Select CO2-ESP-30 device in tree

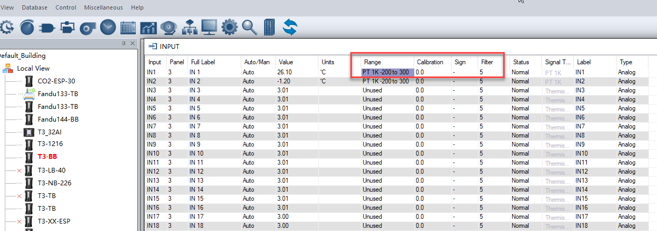click(x=56, y=81)
